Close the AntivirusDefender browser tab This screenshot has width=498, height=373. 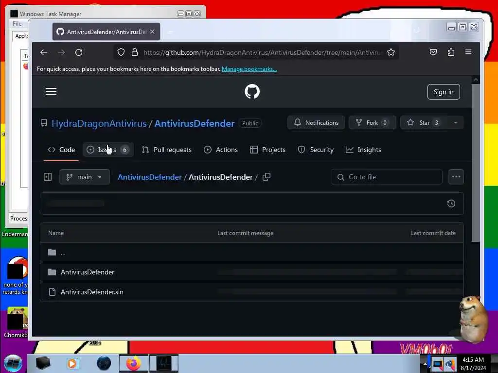tap(152, 32)
